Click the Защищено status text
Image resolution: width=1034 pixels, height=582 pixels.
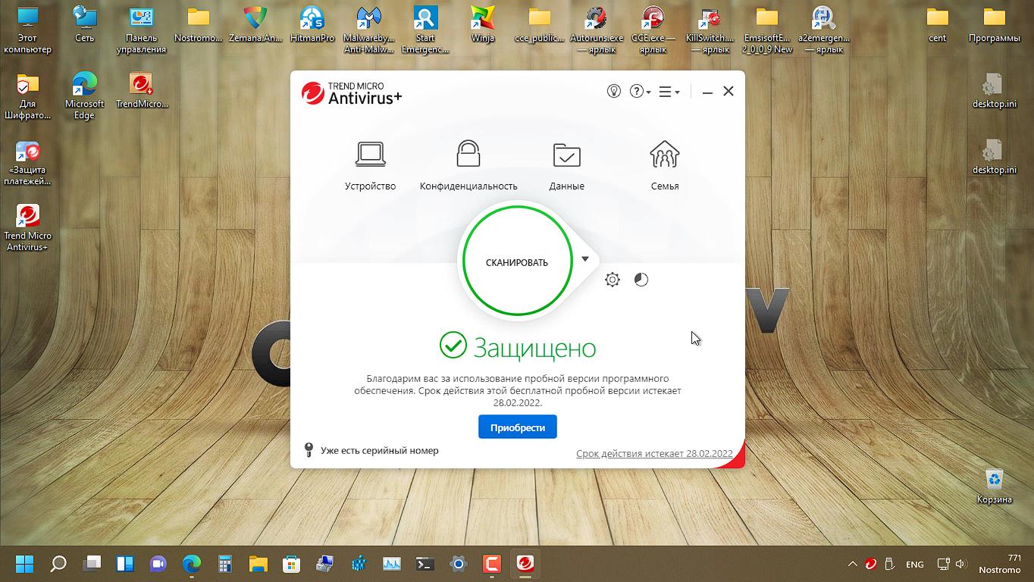coord(534,348)
